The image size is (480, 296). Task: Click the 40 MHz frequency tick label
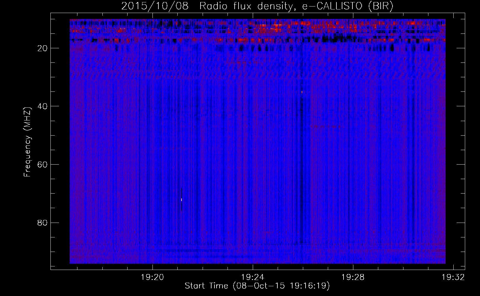43,106
